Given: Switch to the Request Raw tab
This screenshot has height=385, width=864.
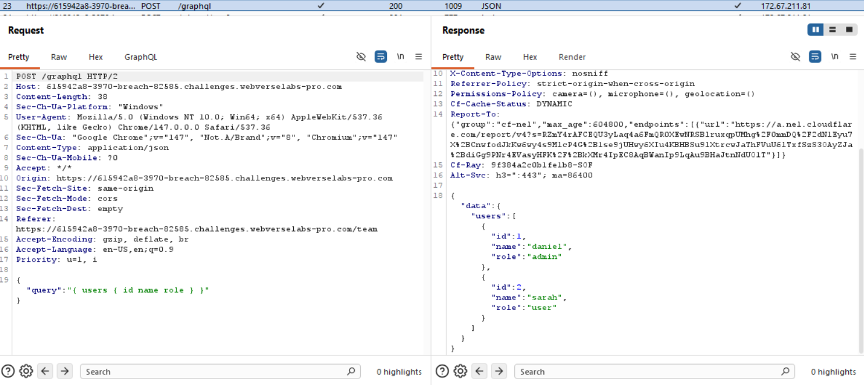Looking at the screenshot, I should point(59,57).
